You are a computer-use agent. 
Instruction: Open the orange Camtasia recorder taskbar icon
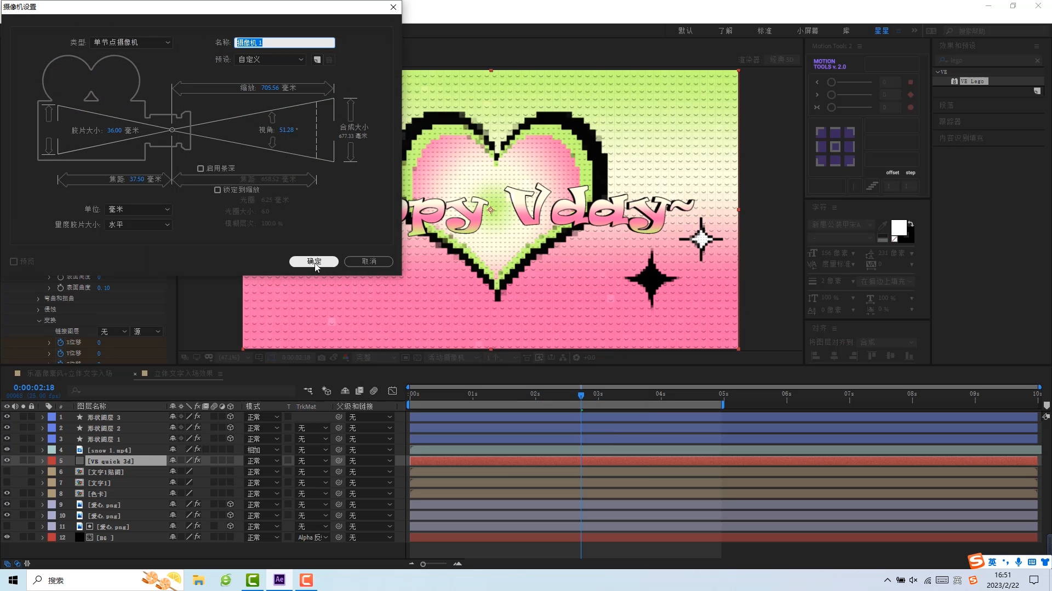click(x=306, y=580)
